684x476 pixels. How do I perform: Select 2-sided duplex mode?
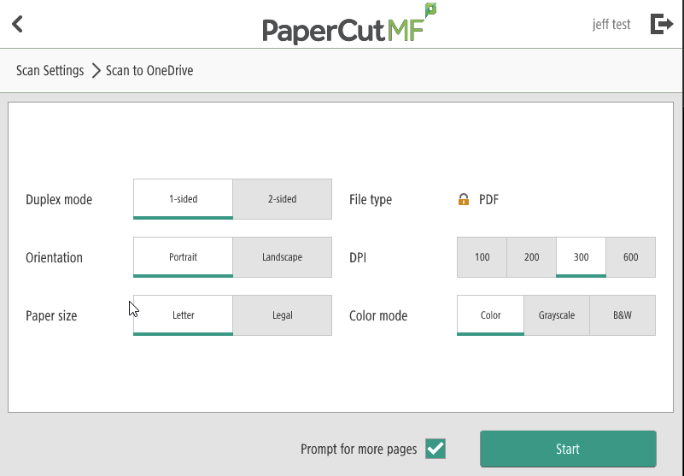pos(282,199)
